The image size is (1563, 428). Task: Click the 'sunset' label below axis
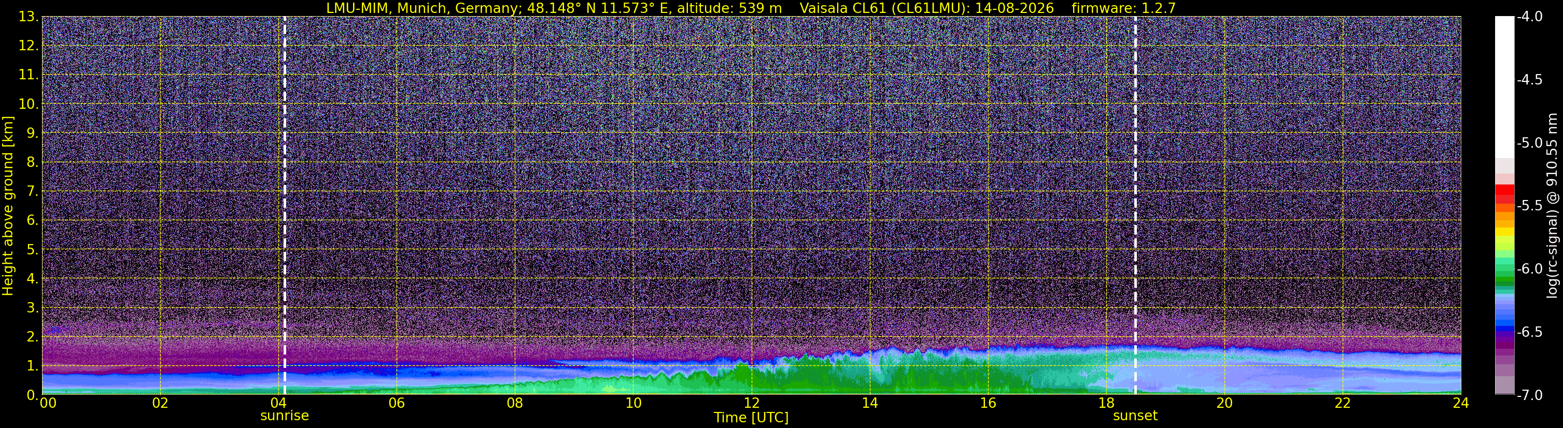coord(1135,416)
